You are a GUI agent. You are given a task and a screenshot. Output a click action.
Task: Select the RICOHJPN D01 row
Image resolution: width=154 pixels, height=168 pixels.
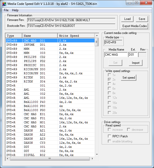(x=50, y=73)
